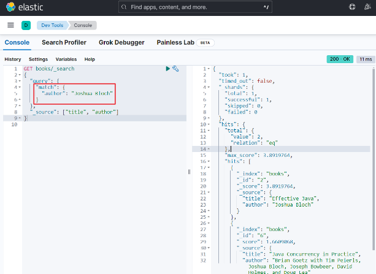Viewport: 376px width, 274px height.
Task: Open the request wrench actions menu
Action: [175, 69]
